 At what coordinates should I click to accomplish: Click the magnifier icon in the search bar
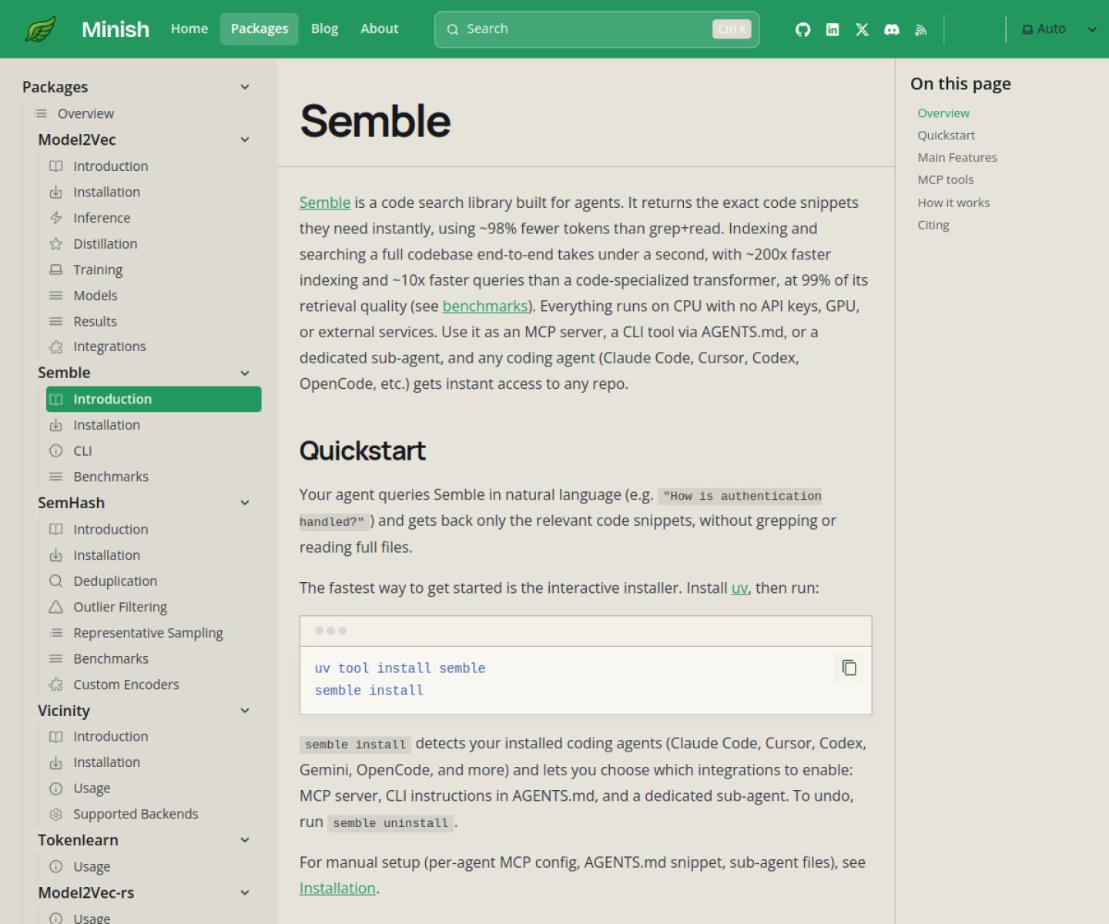tap(453, 29)
